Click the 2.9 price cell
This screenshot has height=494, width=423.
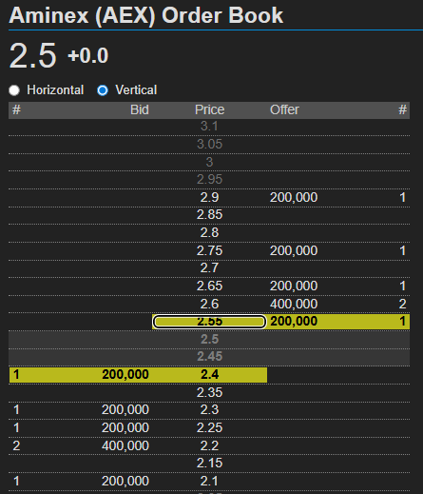coord(209,198)
